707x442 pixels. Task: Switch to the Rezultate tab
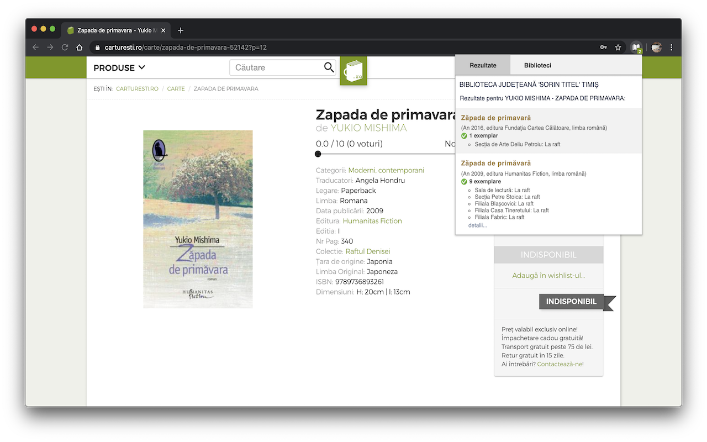pyautogui.click(x=483, y=65)
